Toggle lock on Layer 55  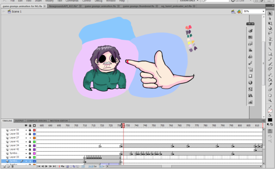30,134
